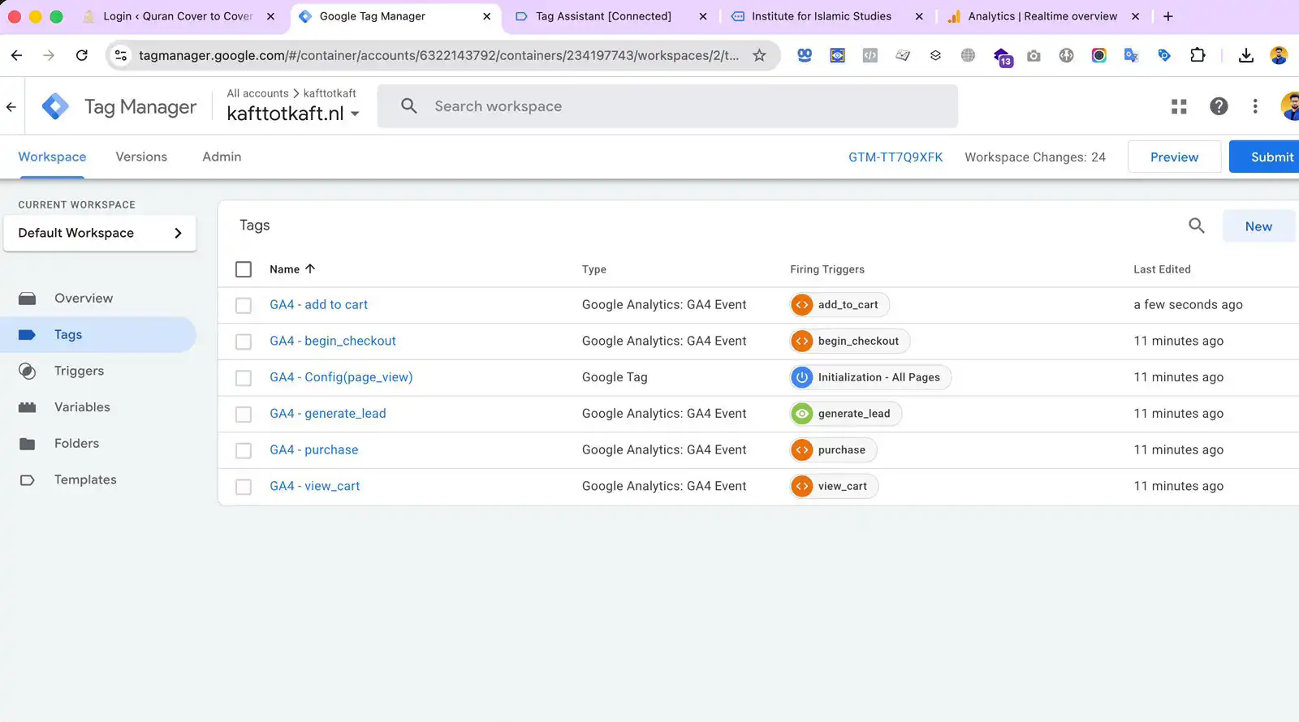Open the GA4 - purchase tag
The height and width of the screenshot is (722, 1299).
coord(313,450)
